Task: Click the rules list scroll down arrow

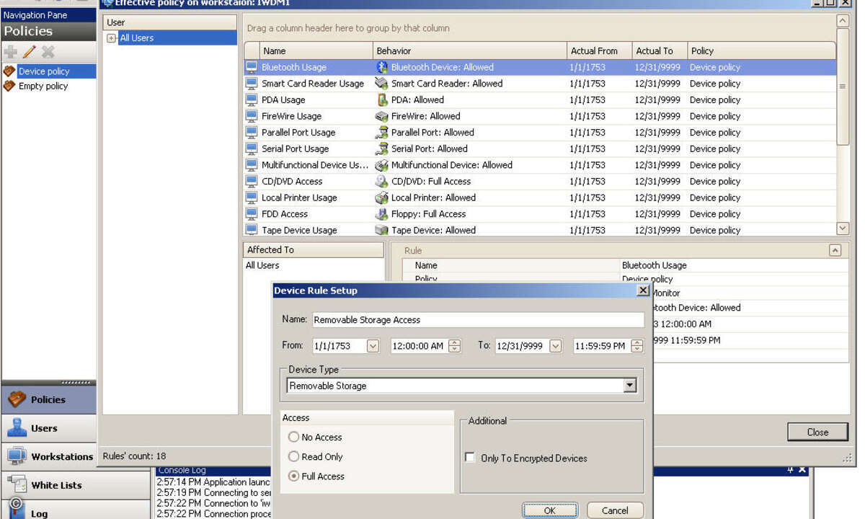Action: [843, 228]
